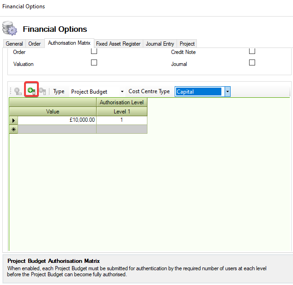Click the new row asterisk marker
This screenshot has width=293, height=285.
click(x=13, y=129)
